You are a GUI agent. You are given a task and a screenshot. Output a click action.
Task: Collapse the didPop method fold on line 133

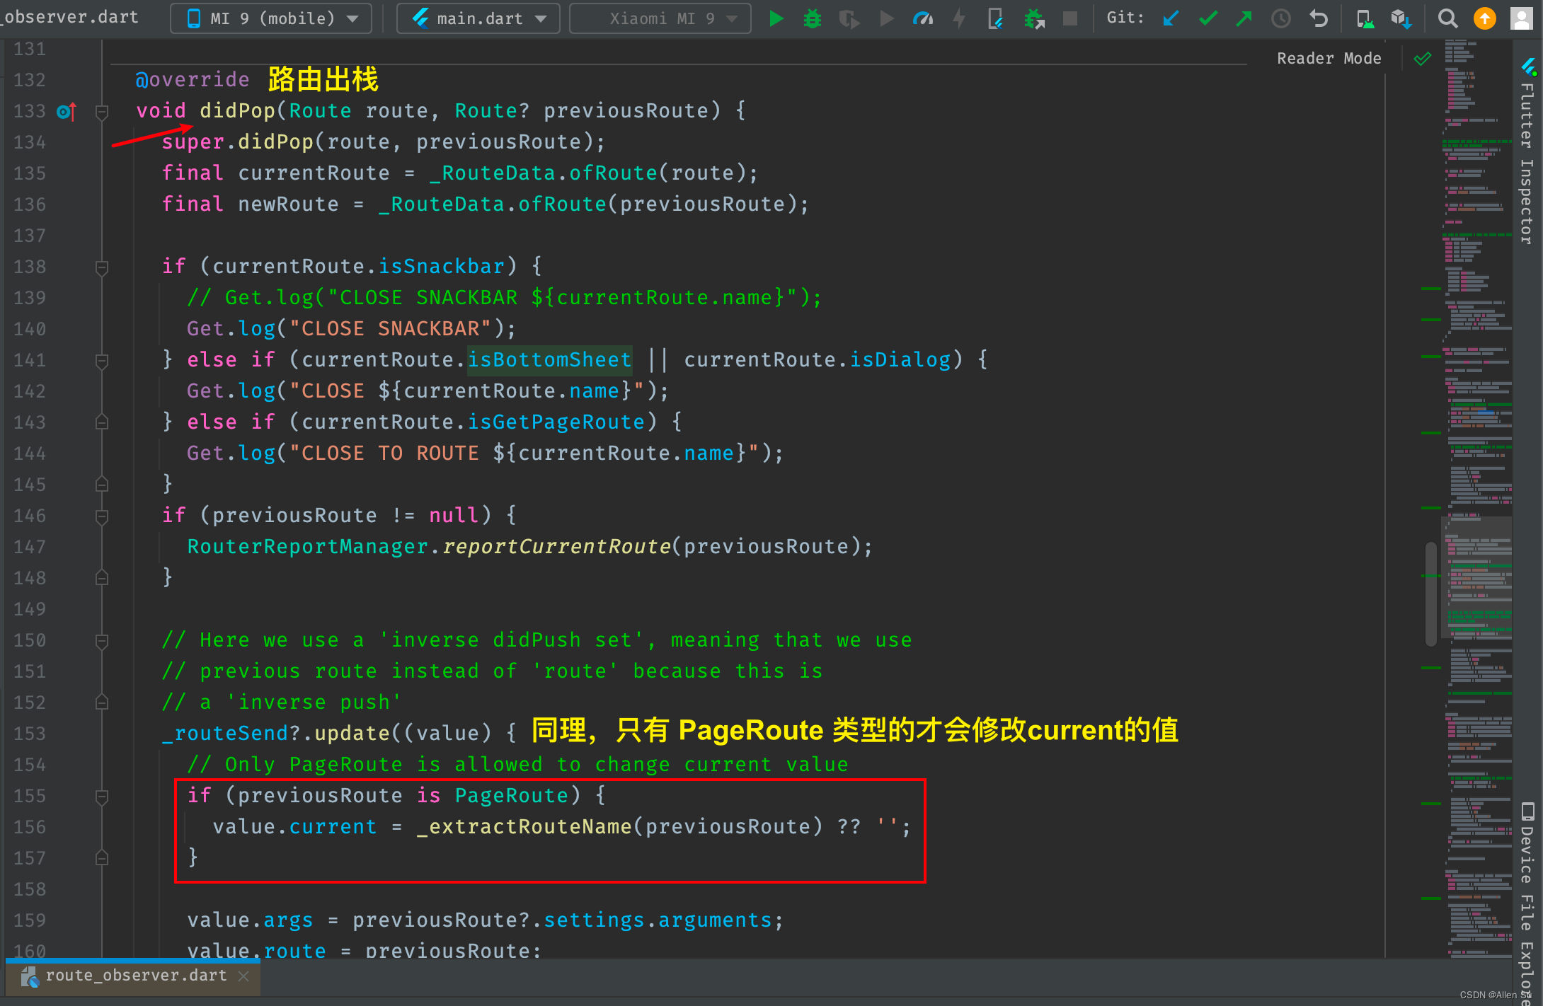click(102, 111)
